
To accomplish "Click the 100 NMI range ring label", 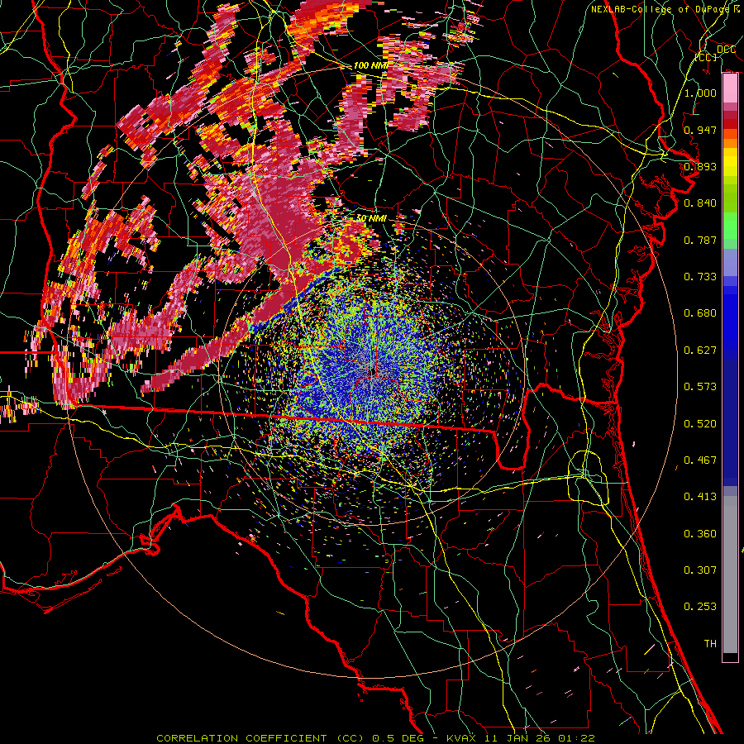I will (x=371, y=65).
